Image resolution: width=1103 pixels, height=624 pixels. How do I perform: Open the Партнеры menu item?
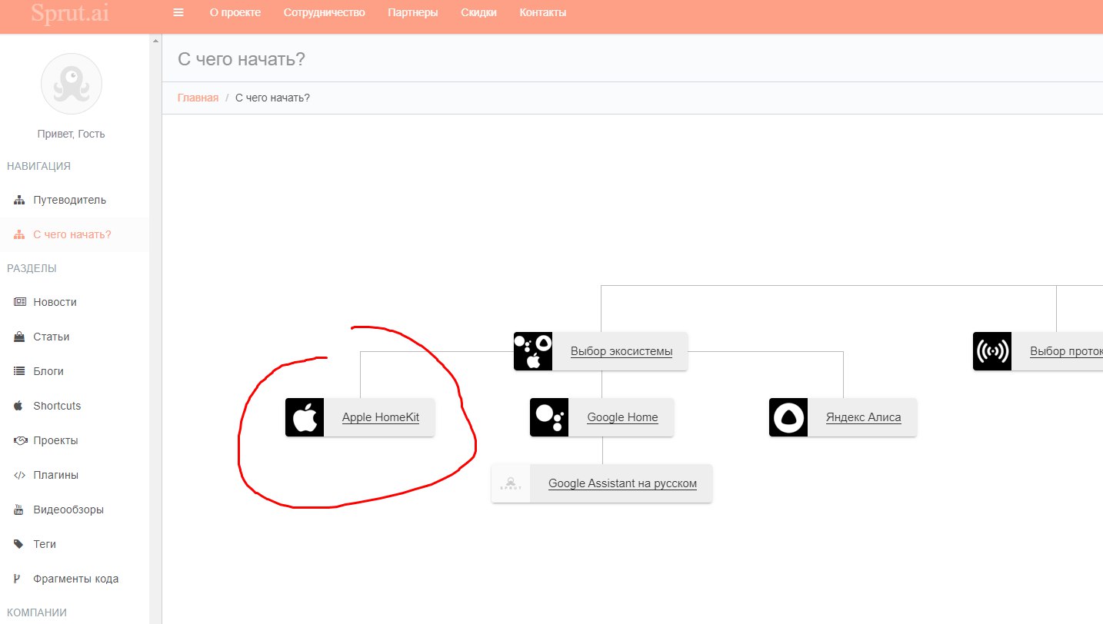point(413,12)
